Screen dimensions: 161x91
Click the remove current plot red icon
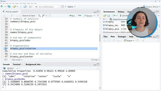tap(138, 40)
